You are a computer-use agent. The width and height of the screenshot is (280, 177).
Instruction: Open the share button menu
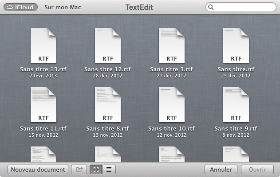pyautogui.click(x=79, y=169)
